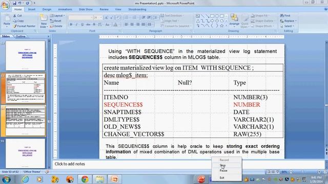The width and height of the screenshot is (328, 184).
Task: Reset the slide layout
Action: pos(56,21)
